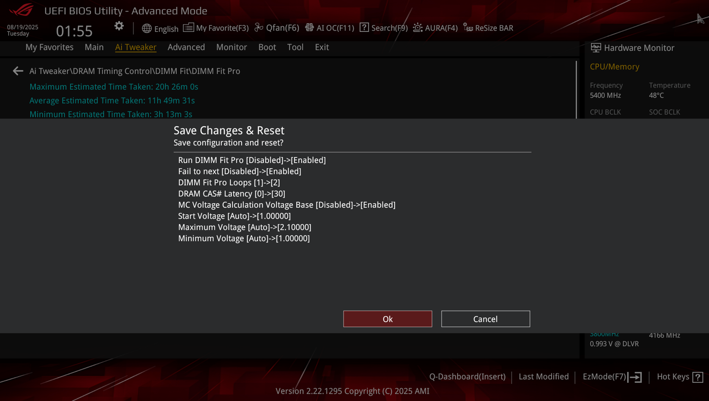This screenshot has width=709, height=401.
Task: Open the Exit menu
Action: pos(322,47)
